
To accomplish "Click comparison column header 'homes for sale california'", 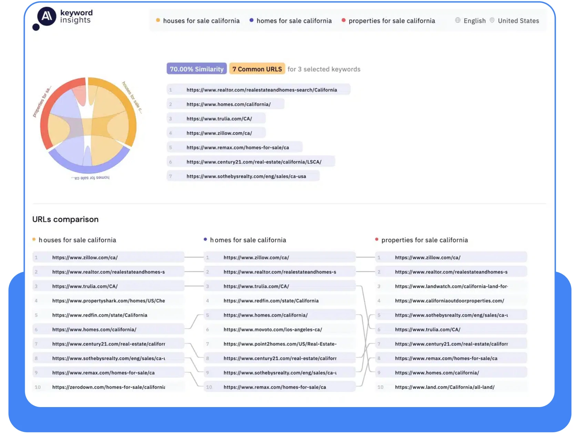I will [248, 240].
